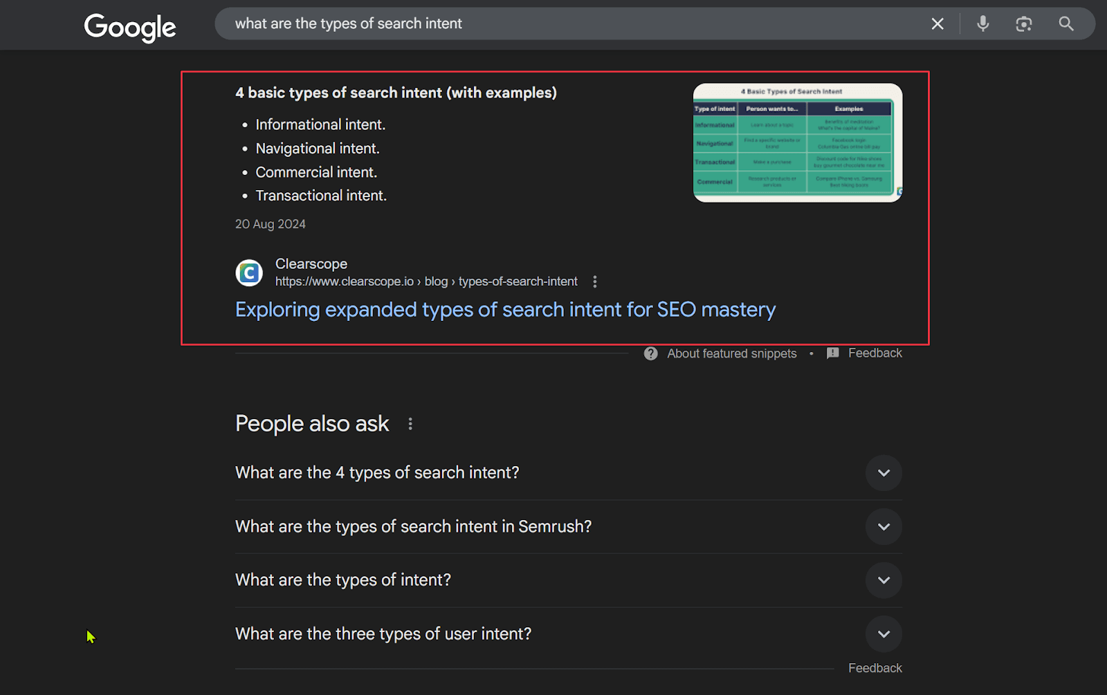Click the '20 Aug 2024' date text

271,224
